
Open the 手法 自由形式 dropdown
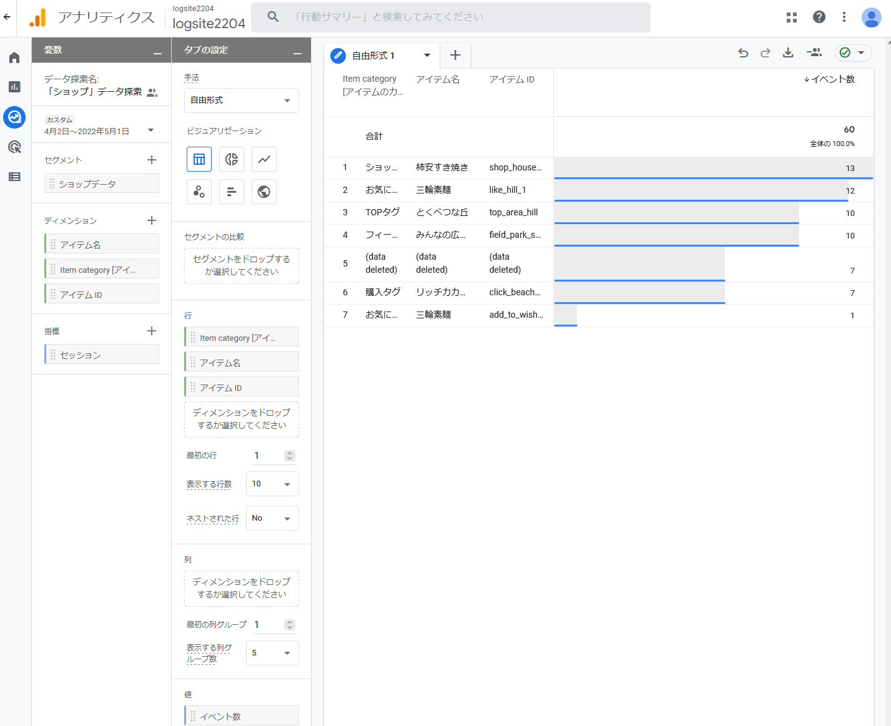point(242,101)
